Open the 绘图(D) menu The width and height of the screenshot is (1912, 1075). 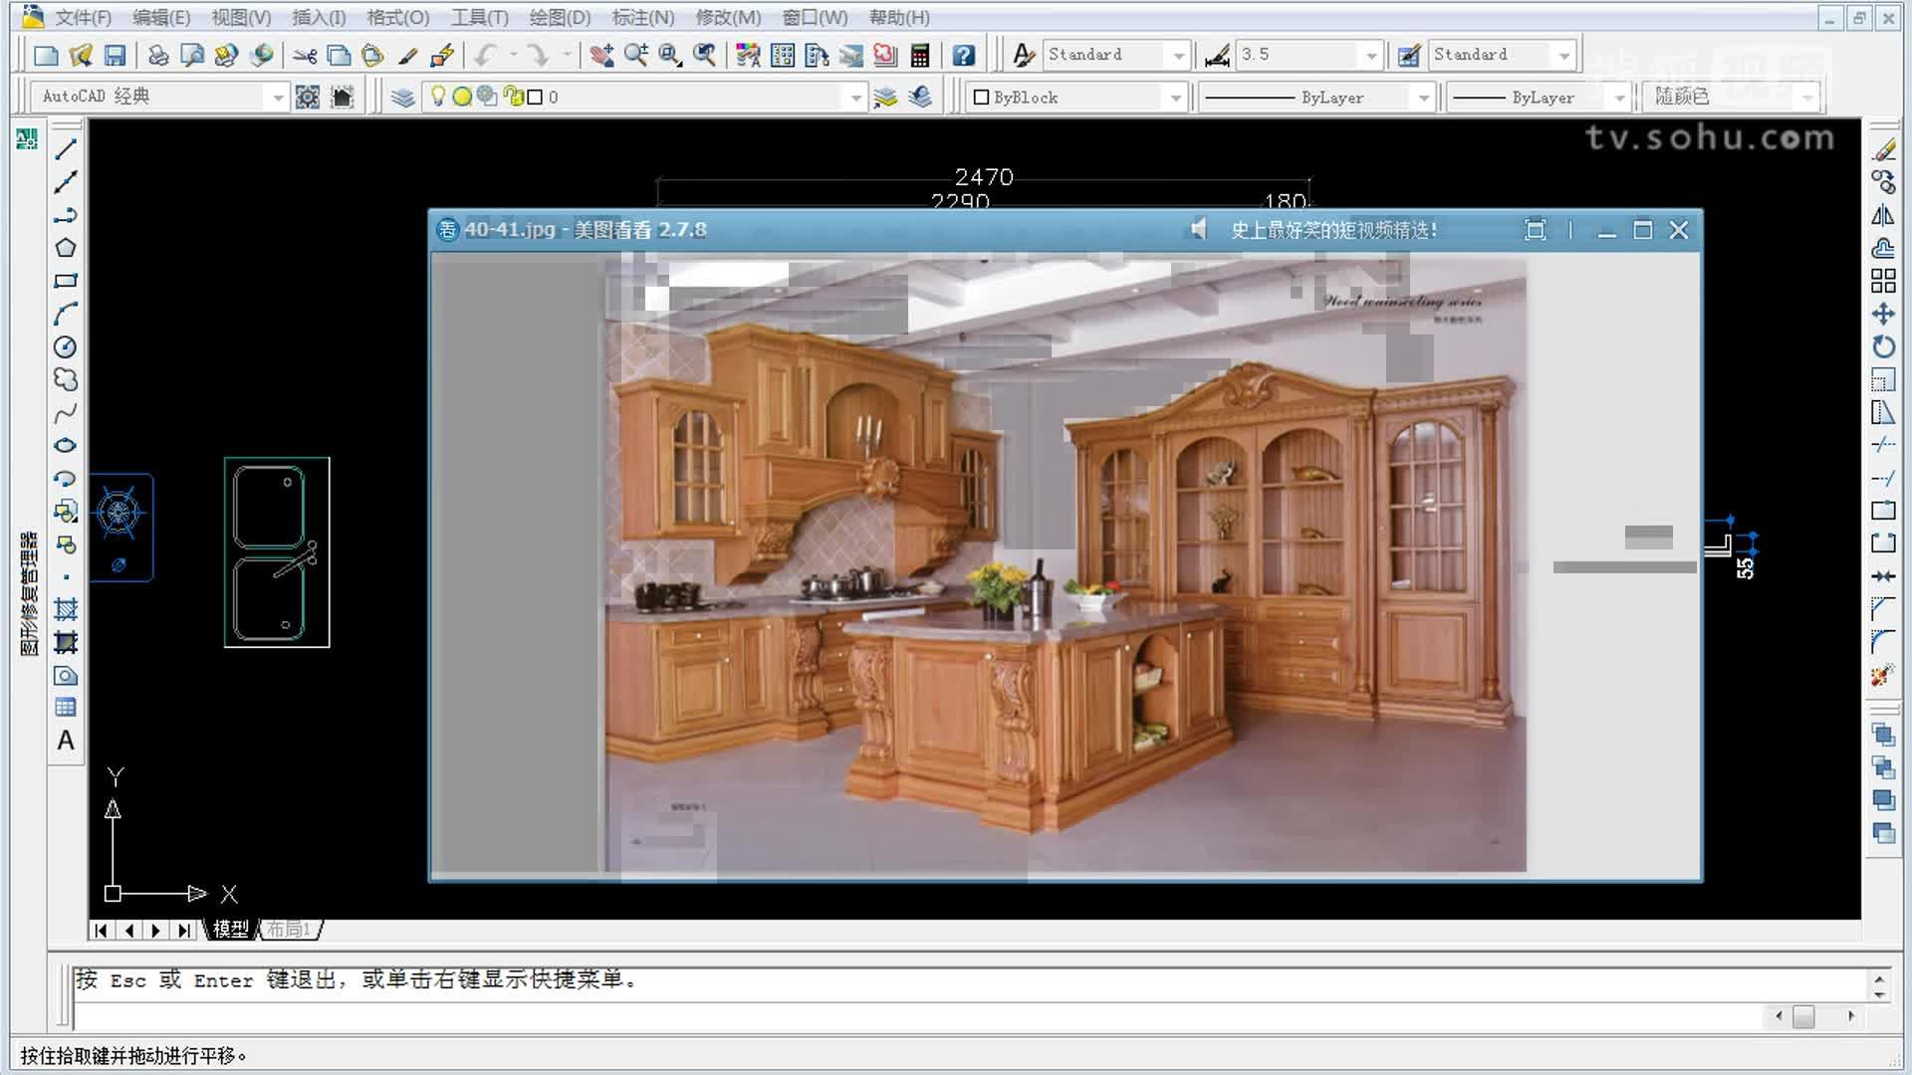tap(559, 18)
